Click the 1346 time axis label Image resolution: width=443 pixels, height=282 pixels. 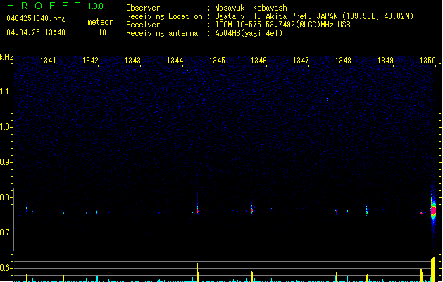click(258, 61)
